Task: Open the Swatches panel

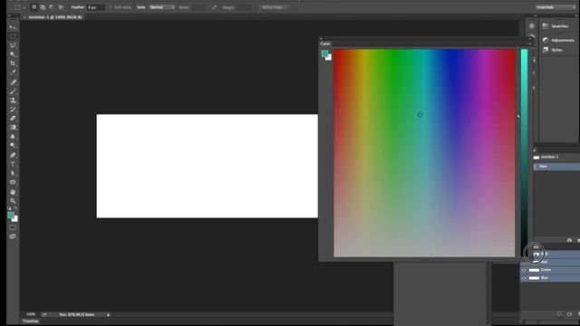Action: click(x=556, y=26)
